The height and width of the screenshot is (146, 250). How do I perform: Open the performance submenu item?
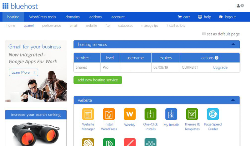click(x=52, y=26)
